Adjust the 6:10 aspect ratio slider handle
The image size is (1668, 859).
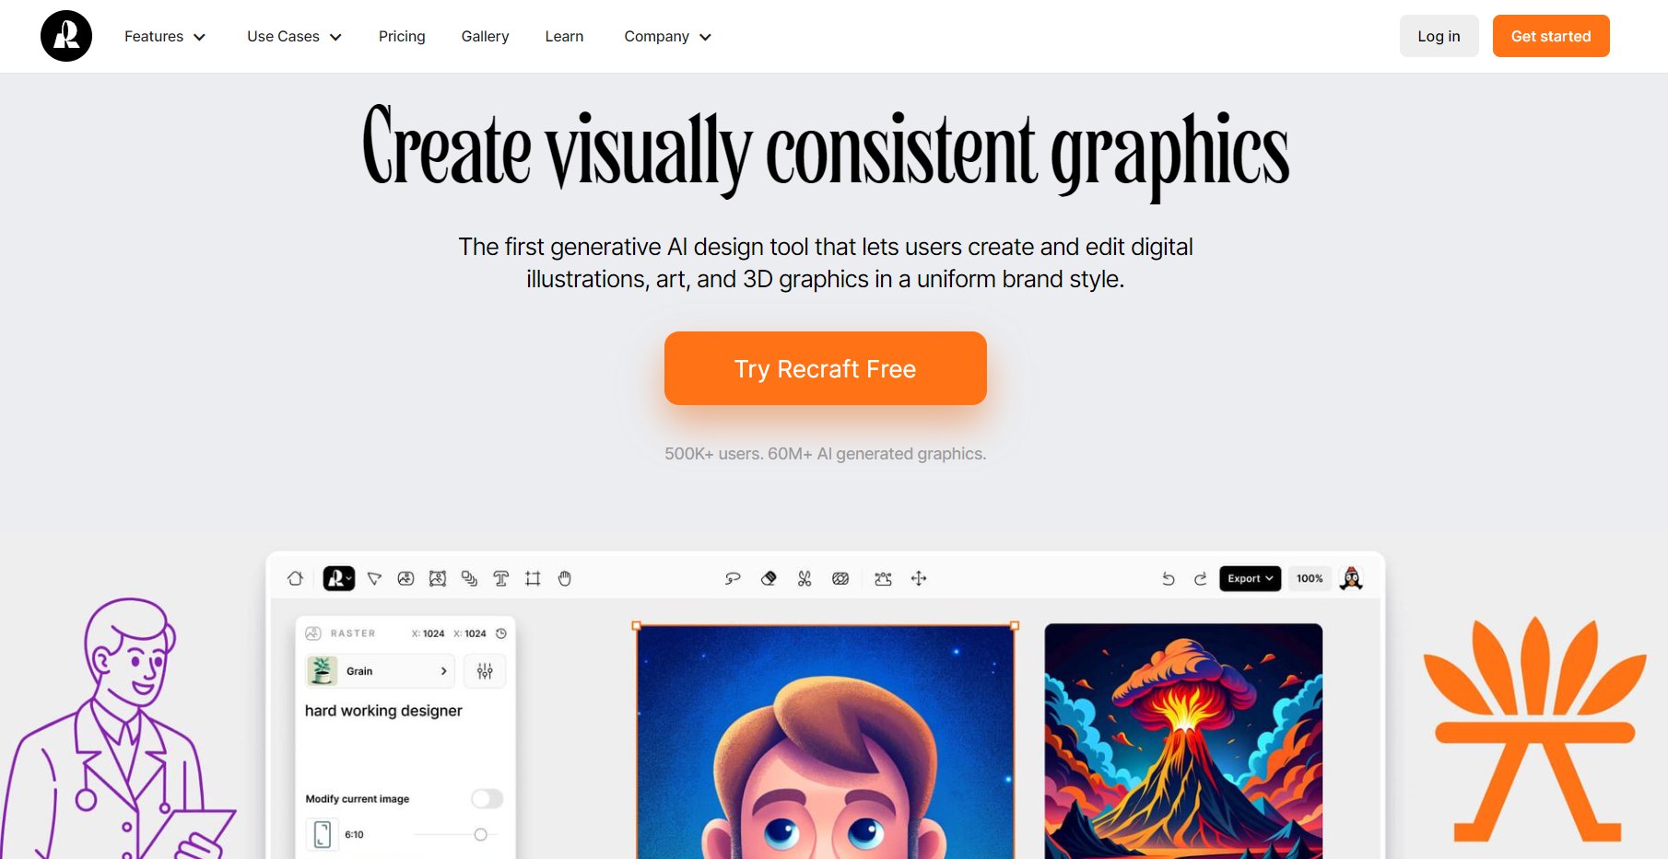tap(480, 834)
